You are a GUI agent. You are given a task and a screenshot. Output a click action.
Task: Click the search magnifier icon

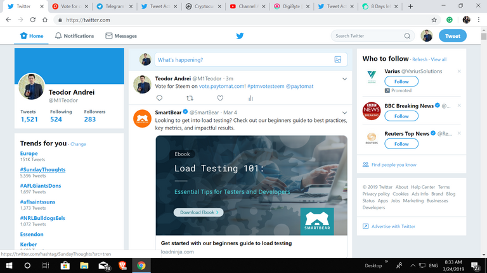[407, 36]
